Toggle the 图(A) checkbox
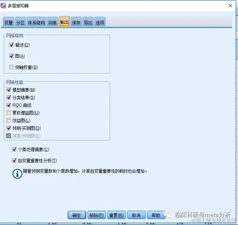This screenshot has width=238, height=225. pos(11,56)
